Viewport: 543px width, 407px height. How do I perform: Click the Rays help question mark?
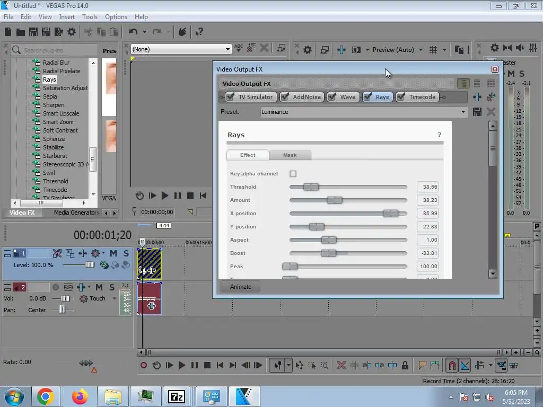[x=440, y=135]
